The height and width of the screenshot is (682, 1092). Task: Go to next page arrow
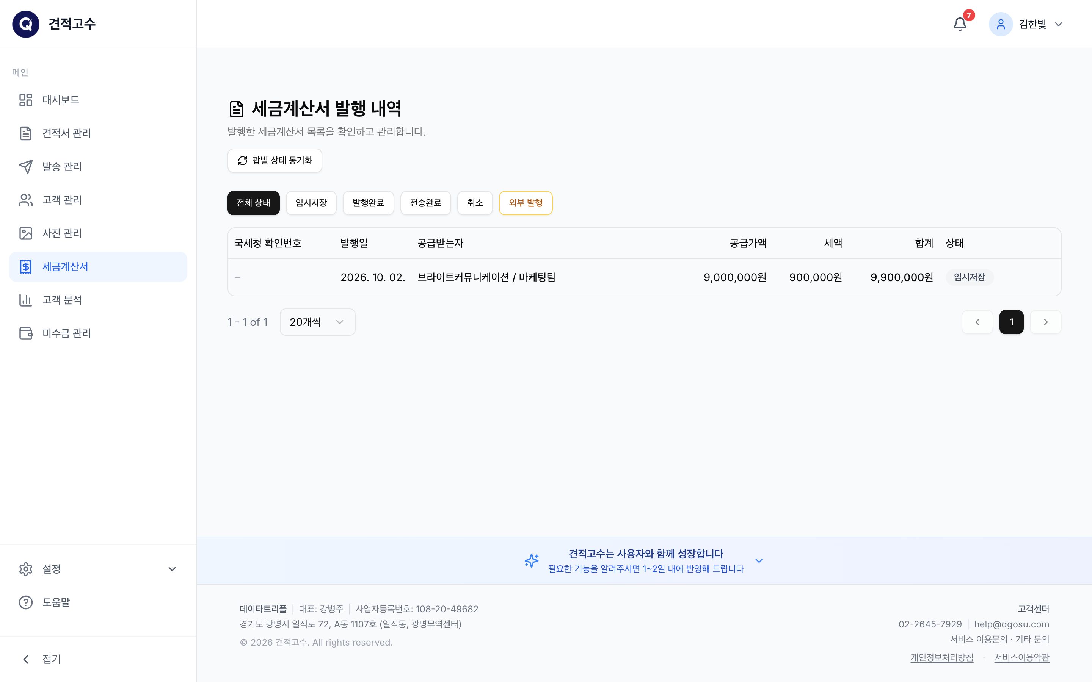tap(1045, 322)
